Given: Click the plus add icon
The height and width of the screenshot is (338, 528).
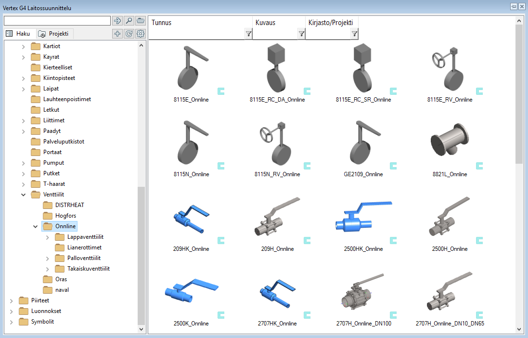Looking at the screenshot, I should [117, 34].
